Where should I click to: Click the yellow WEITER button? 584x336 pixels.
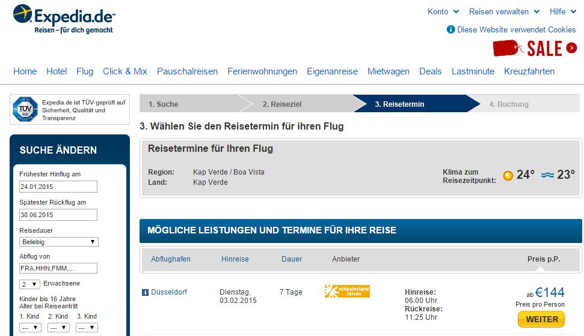point(541,319)
